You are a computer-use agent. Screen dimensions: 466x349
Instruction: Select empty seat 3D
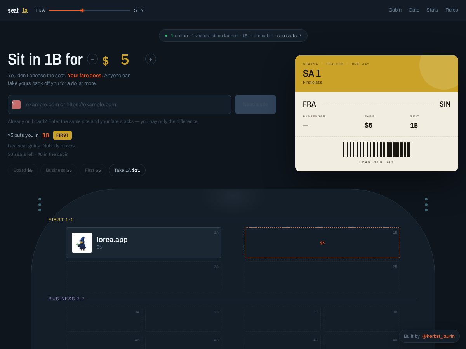[x=362, y=319]
